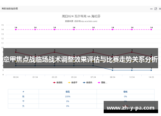Click the 05:24 x-axis label
This screenshot has width=161, height=116.
(x=74, y=77)
